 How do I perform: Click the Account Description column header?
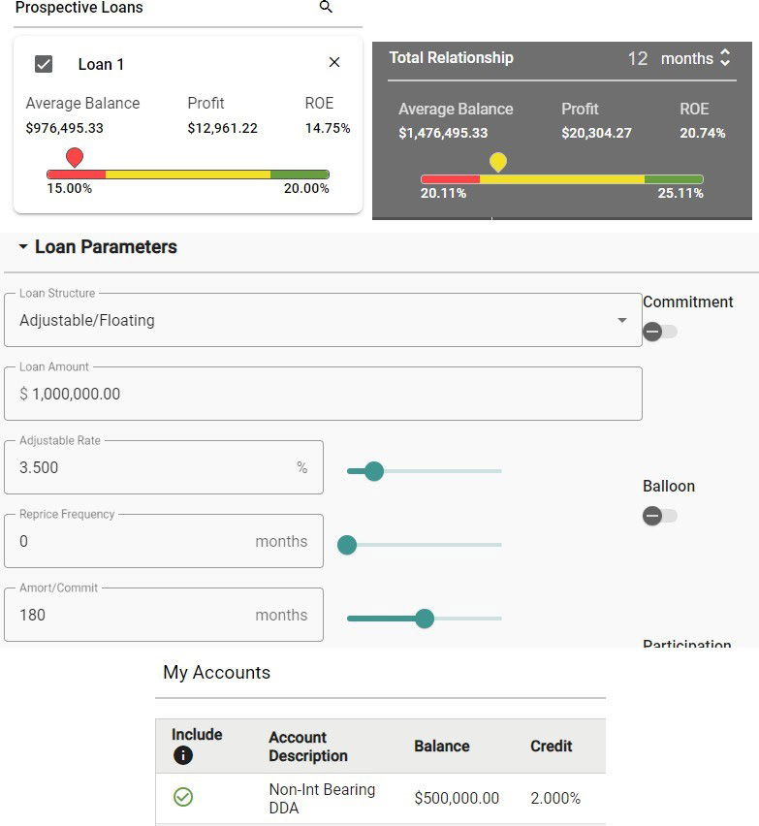(307, 747)
